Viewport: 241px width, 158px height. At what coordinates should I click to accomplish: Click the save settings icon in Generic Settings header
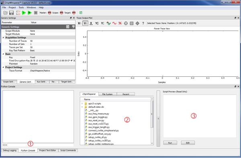[74, 27]
